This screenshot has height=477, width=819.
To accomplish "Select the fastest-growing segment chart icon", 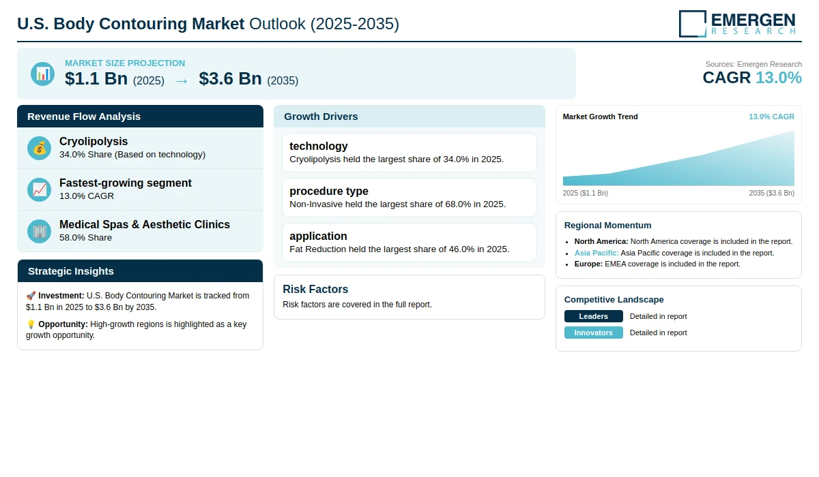I will tap(40, 189).
